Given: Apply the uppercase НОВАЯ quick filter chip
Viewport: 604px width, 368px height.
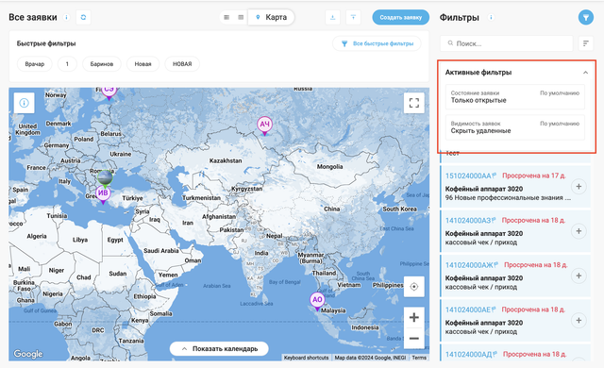Looking at the screenshot, I should tap(182, 64).
